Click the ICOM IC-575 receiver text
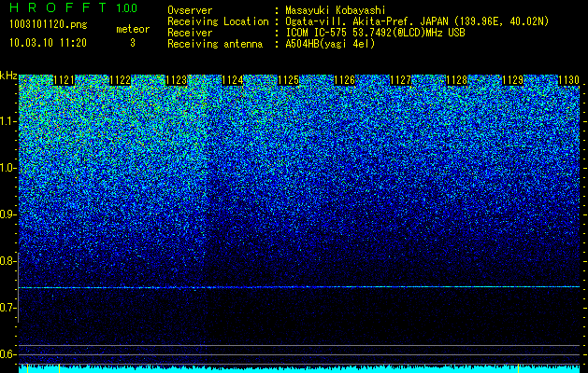The image size is (588, 373). point(375,33)
